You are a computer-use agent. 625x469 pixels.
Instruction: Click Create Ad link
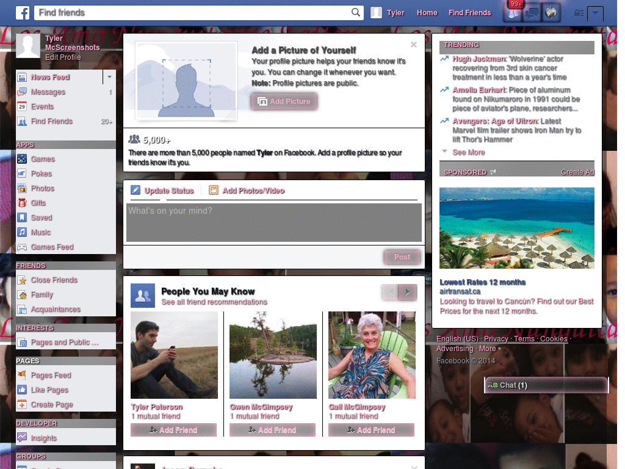point(577,172)
